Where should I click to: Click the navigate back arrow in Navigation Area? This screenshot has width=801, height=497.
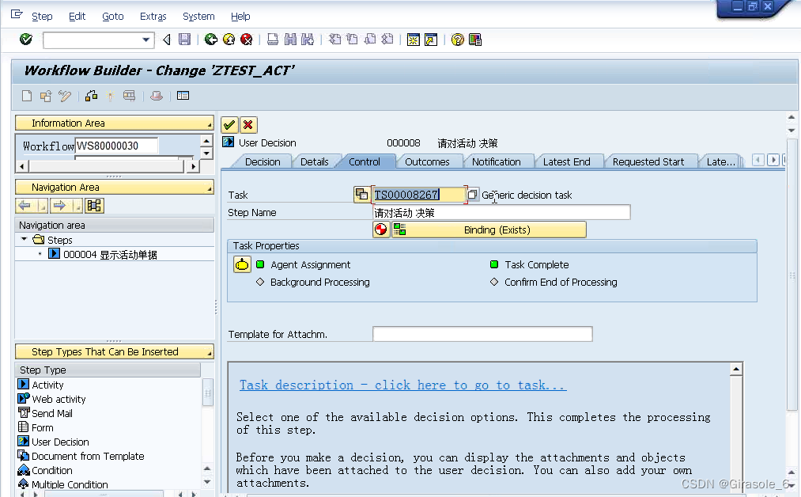pos(24,206)
